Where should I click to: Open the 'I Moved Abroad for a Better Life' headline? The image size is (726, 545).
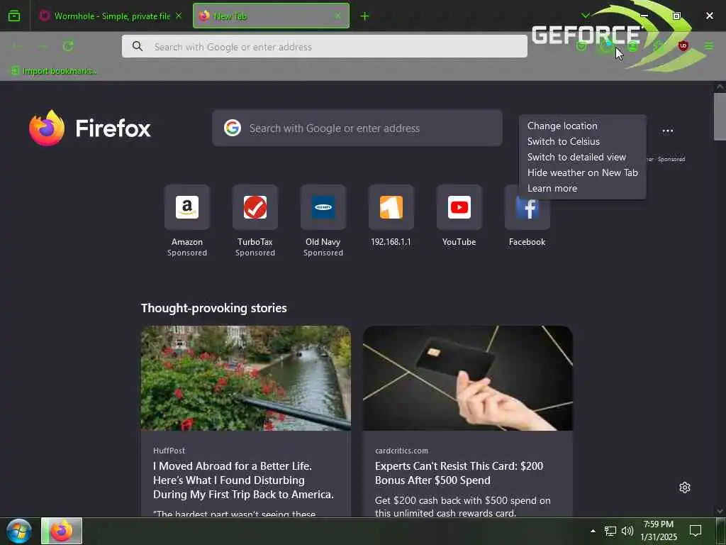point(243,480)
